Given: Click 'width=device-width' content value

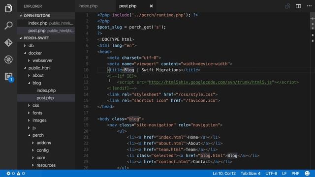Looking at the screenshot, I should (205, 64).
